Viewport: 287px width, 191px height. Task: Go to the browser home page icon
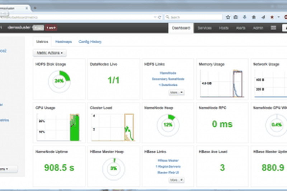[254, 17]
